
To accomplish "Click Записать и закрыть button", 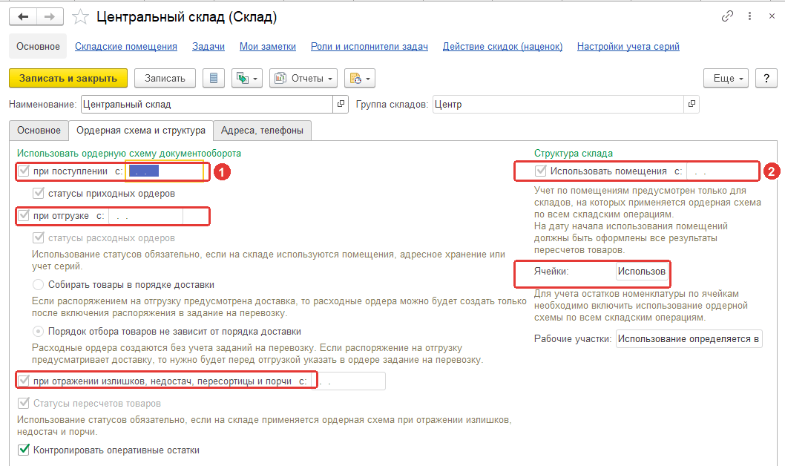I will click(68, 78).
